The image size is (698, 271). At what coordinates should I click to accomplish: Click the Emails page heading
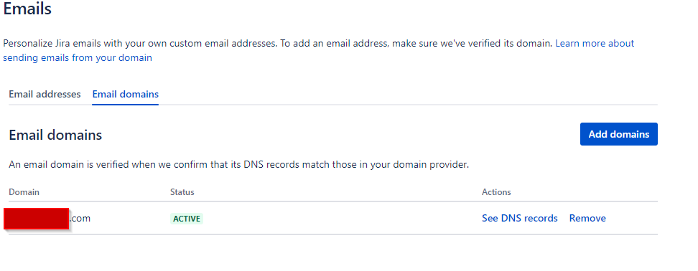[x=27, y=9]
